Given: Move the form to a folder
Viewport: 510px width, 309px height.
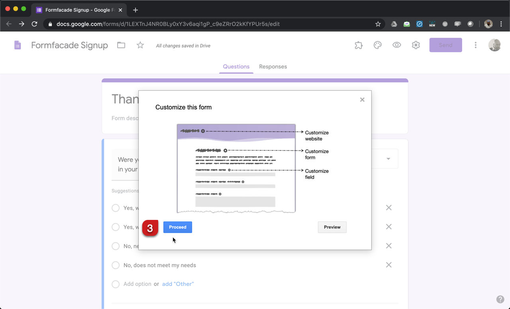Looking at the screenshot, I should tap(121, 45).
